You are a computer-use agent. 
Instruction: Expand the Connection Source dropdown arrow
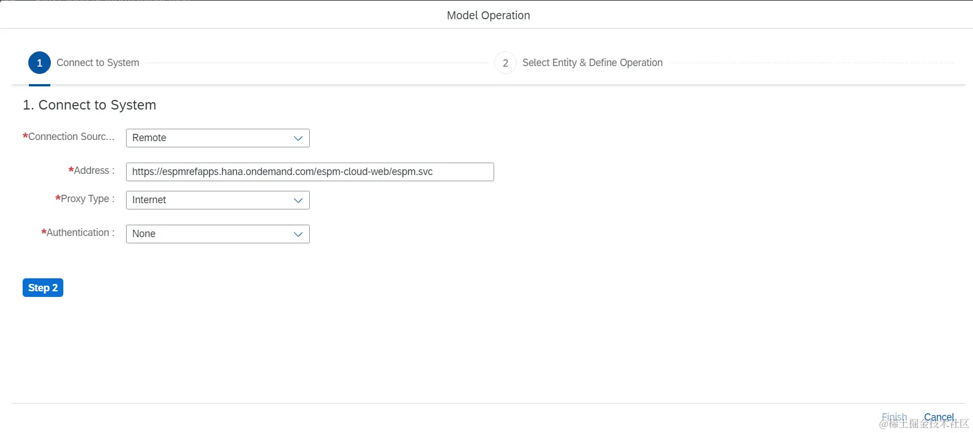tap(298, 138)
